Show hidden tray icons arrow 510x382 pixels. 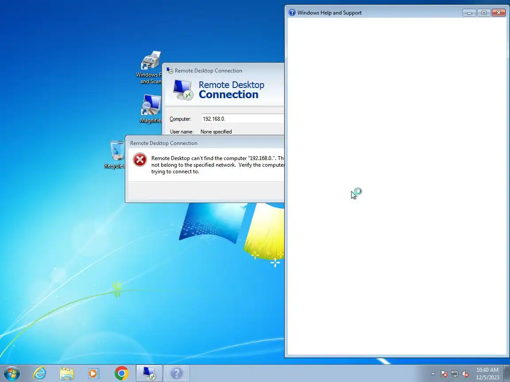433,374
